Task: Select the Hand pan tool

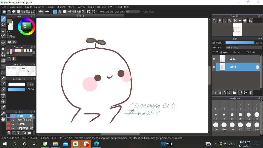Action: [3, 119]
